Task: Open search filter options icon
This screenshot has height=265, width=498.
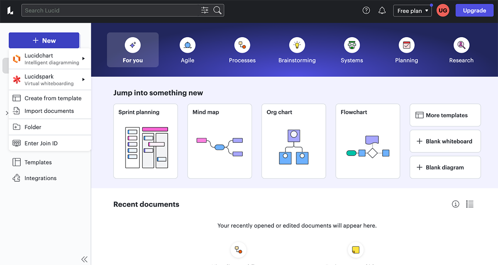Action: click(x=205, y=10)
